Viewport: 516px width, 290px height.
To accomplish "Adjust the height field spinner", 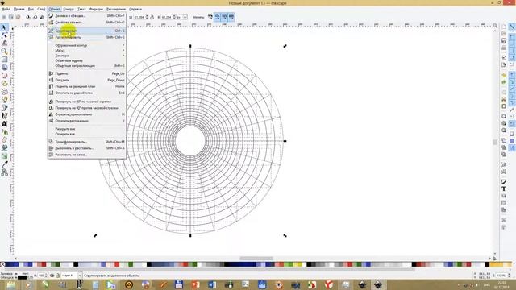I will pyautogui.click(x=174, y=17).
